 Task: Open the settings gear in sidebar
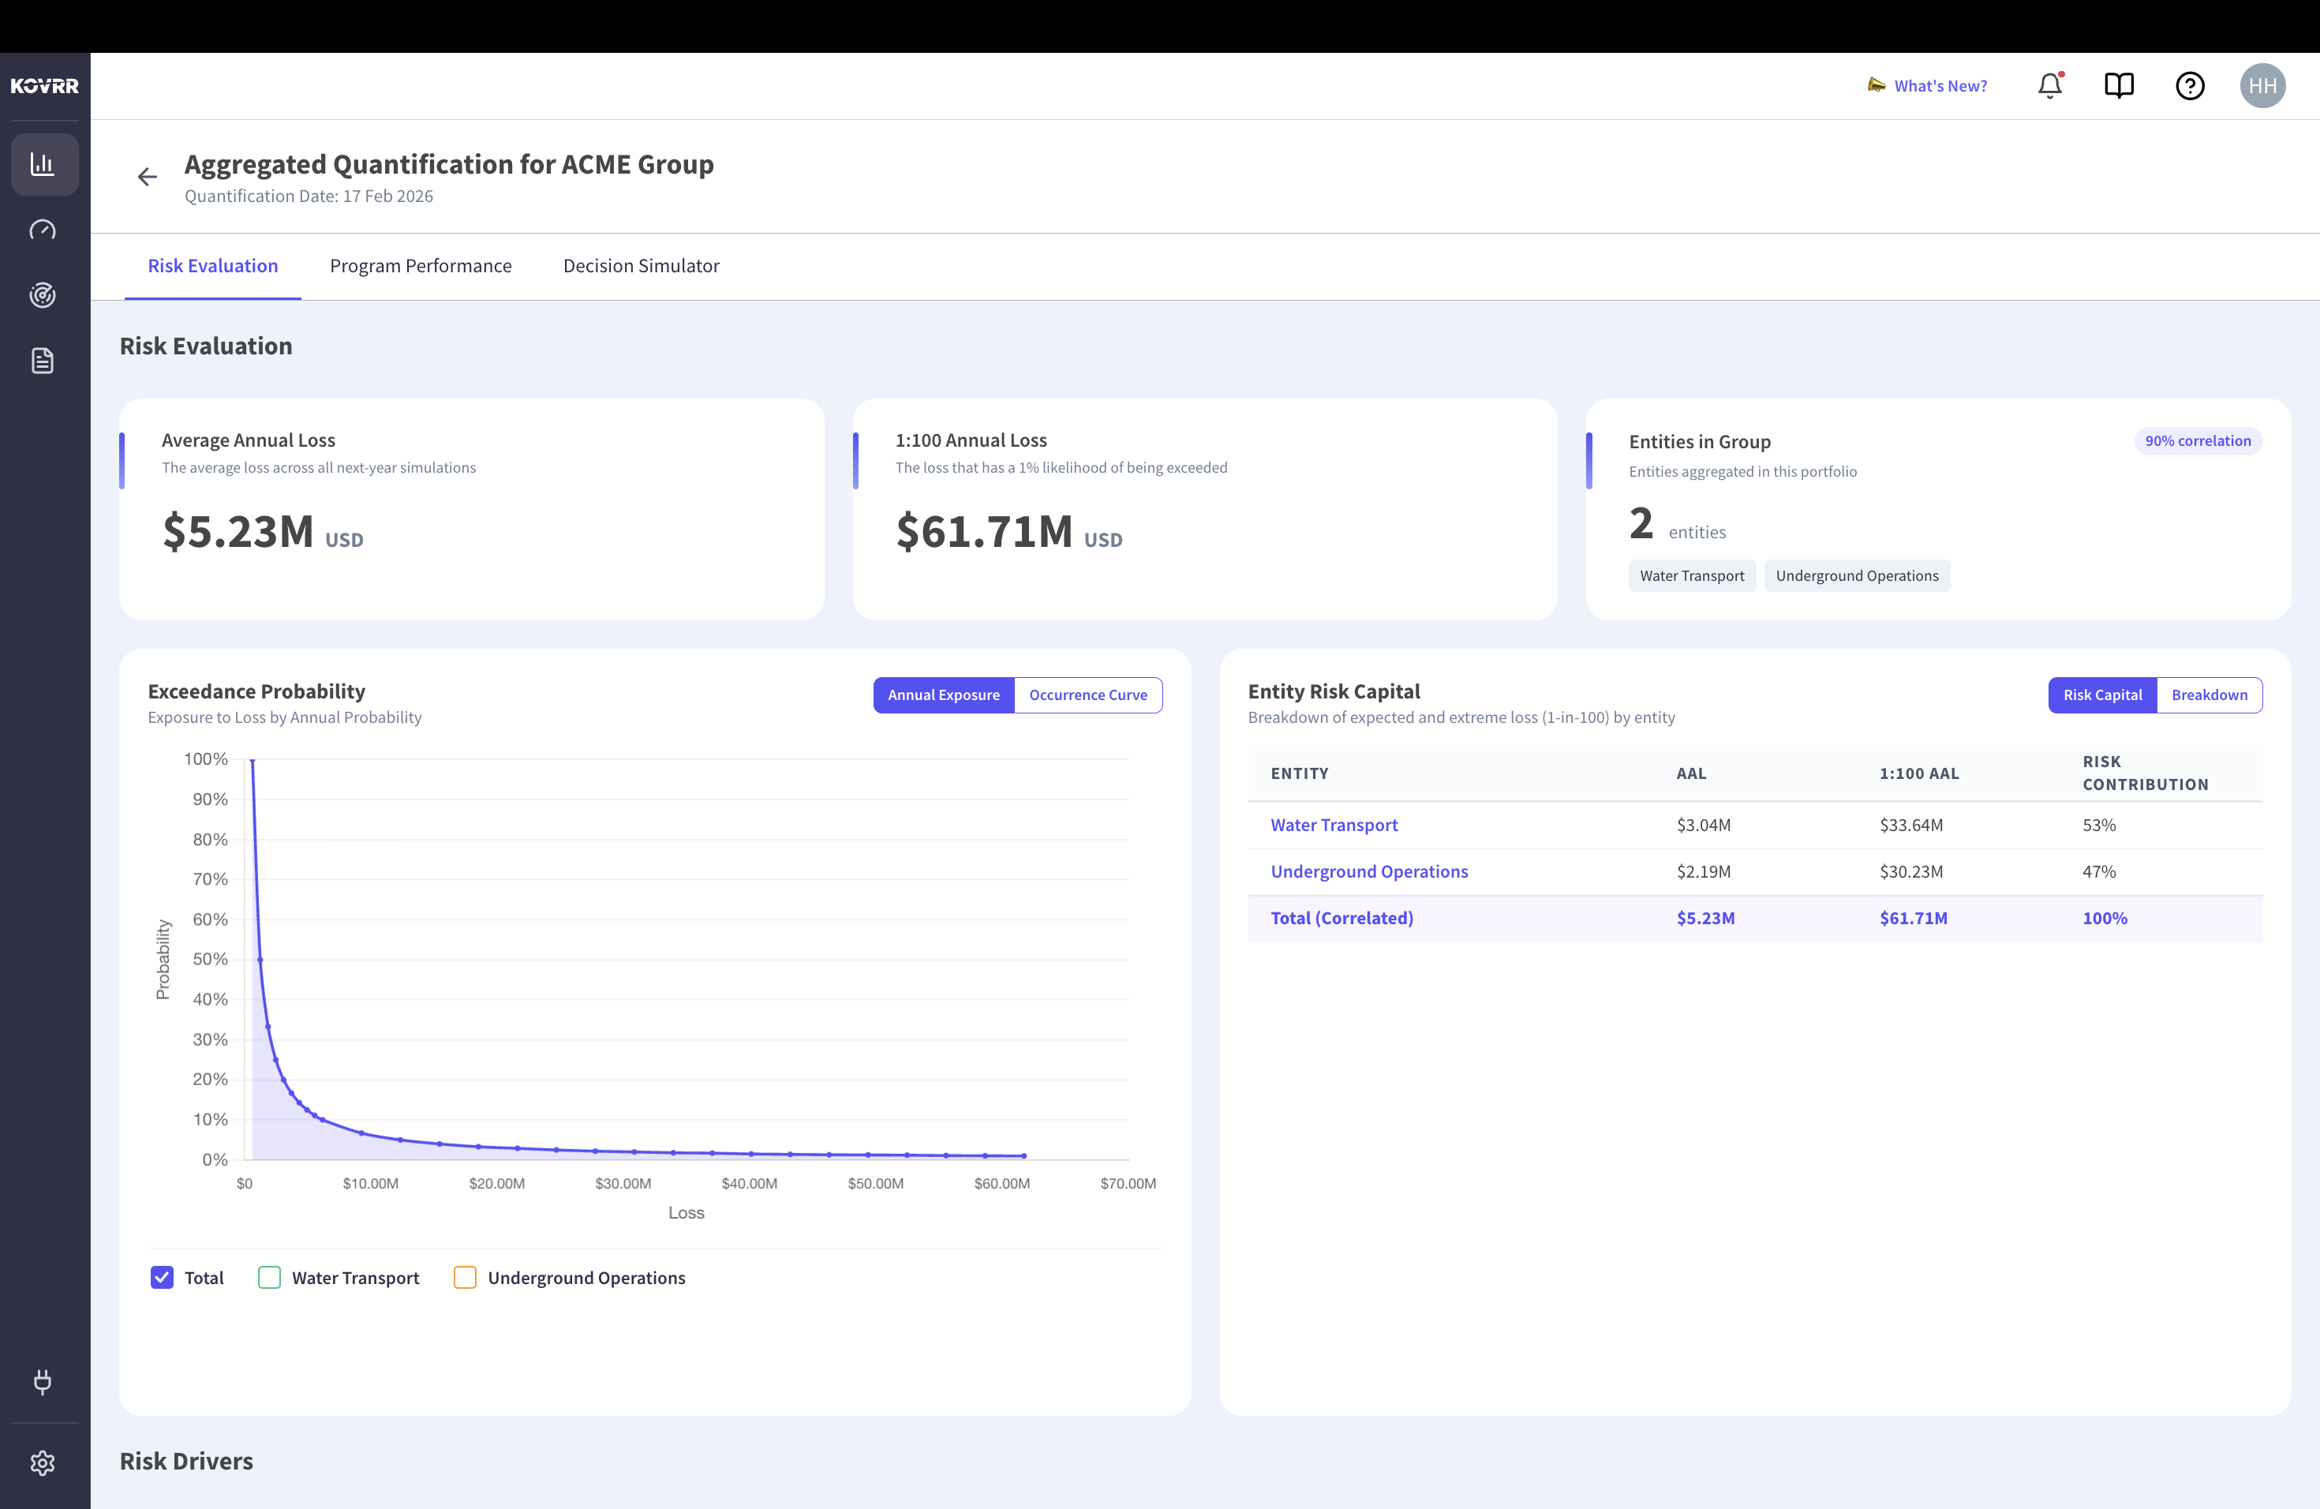coord(43,1462)
